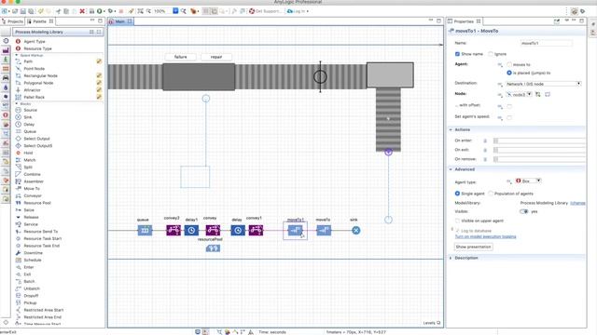Screen dimensions: 597x335
Task: Click the moveTo1 block on the canvas
Action: (x=295, y=230)
